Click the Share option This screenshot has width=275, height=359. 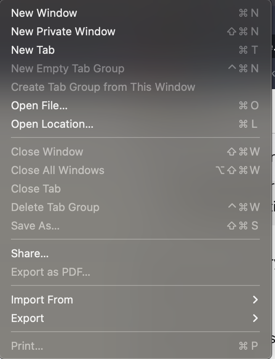click(x=29, y=253)
